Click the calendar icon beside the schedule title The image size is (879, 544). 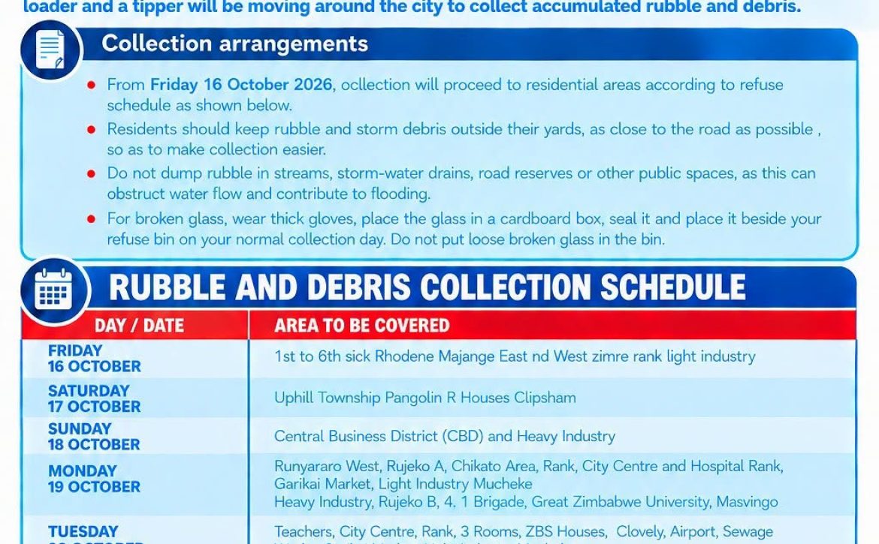coord(54,290)
